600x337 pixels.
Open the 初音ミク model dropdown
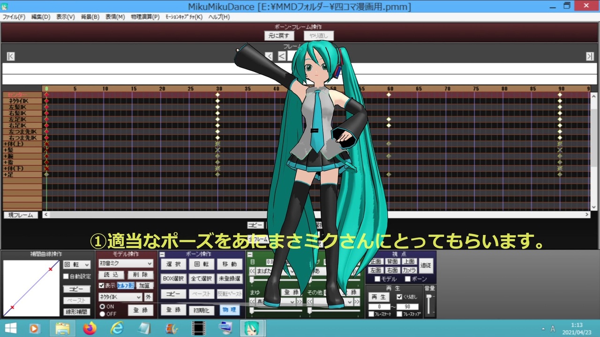(x=126, y=264)
